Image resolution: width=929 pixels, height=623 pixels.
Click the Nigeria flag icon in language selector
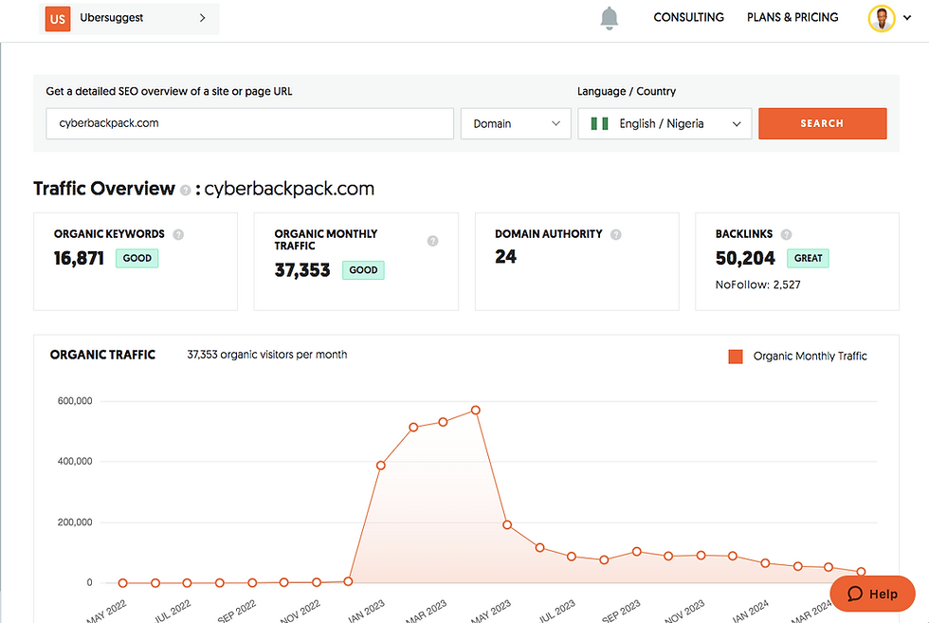598,123
